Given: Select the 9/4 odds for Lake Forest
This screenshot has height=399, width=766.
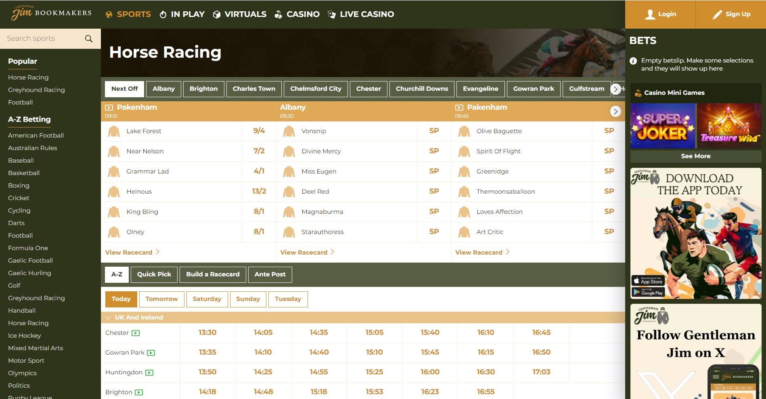Looking at the screenshot, I should (258, 131).
